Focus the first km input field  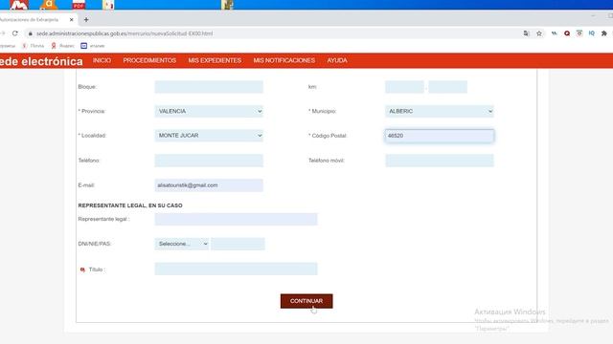404,87
